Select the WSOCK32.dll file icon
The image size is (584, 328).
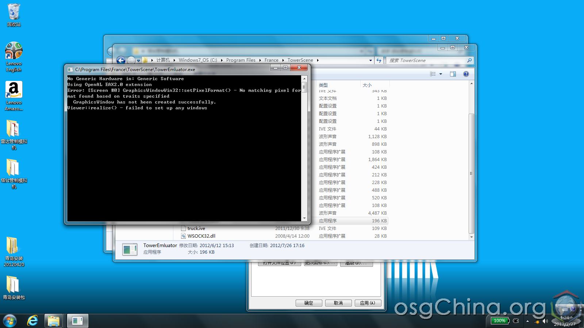point(184,236)
